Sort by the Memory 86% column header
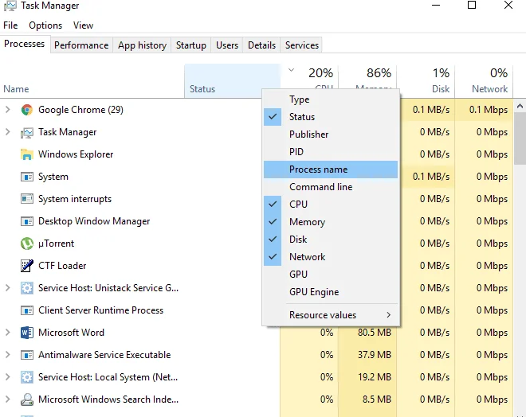 pyautogui.click(x=367, y=77)
